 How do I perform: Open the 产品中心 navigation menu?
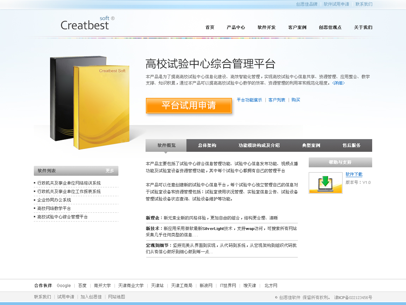pos(236,27)
